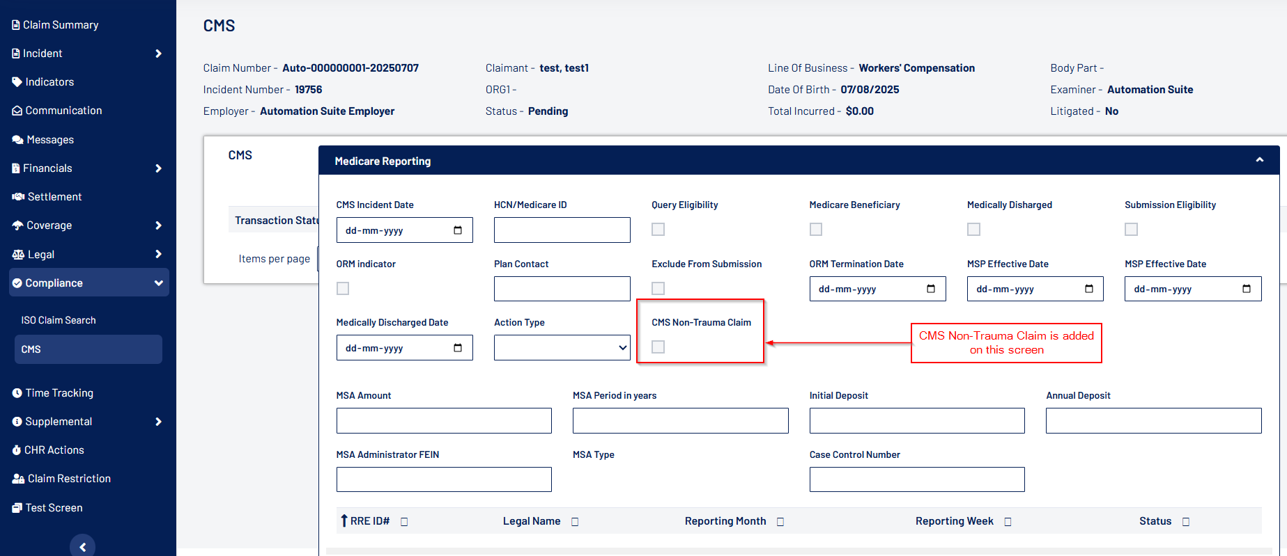Click the sidebar collapse arrow button
The width and height of the screenshot is (1287, 556).
point(82,547)
